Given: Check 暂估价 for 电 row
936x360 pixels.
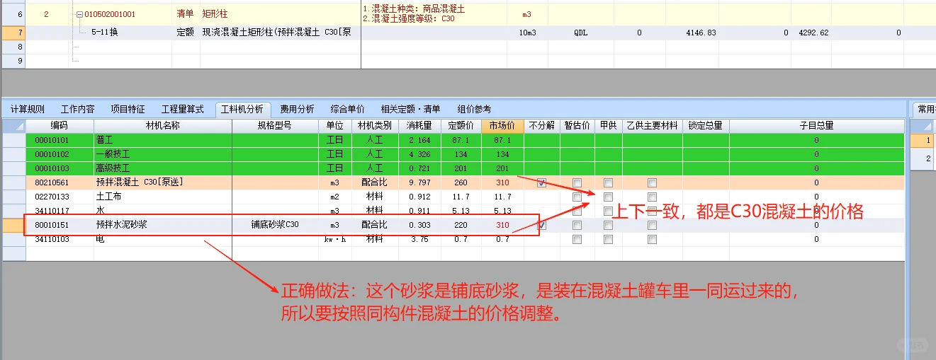Looking at the screenshot, I should pyautogui.click(x=577, y=239).
